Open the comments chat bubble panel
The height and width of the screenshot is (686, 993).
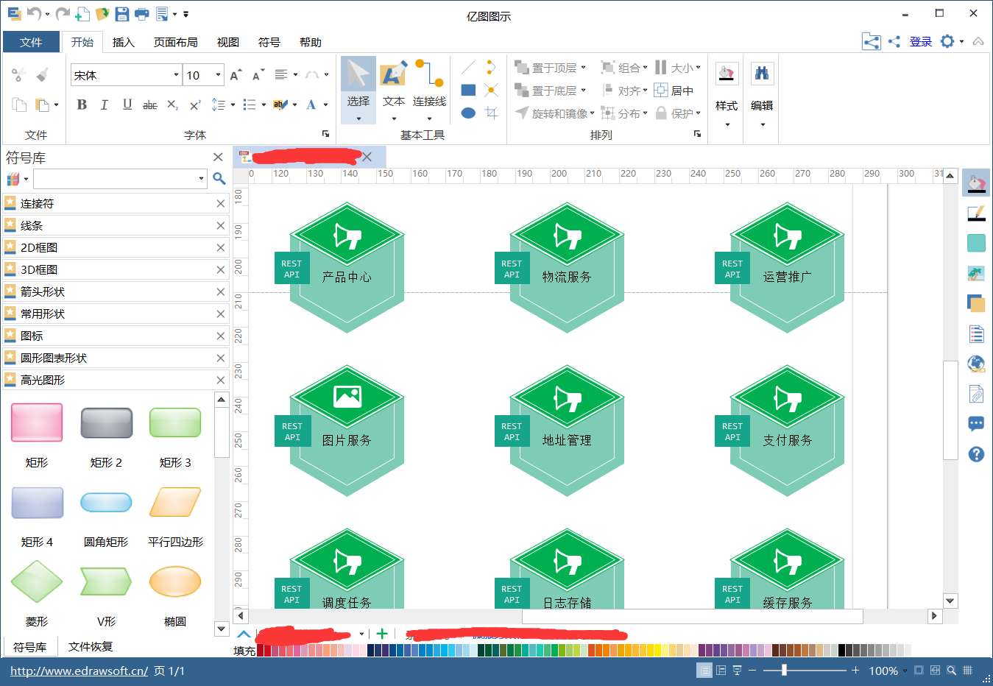[x=976, y=424]
